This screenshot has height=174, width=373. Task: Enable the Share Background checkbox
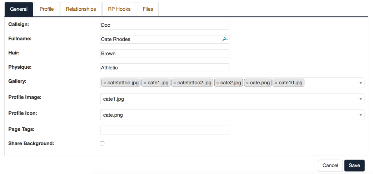(x=102, y=143)
